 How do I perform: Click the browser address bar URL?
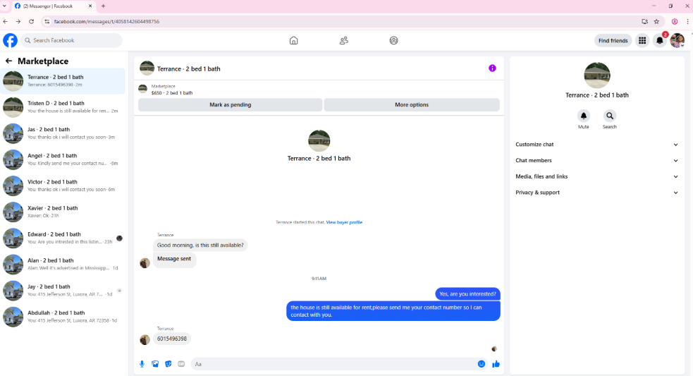106,21
